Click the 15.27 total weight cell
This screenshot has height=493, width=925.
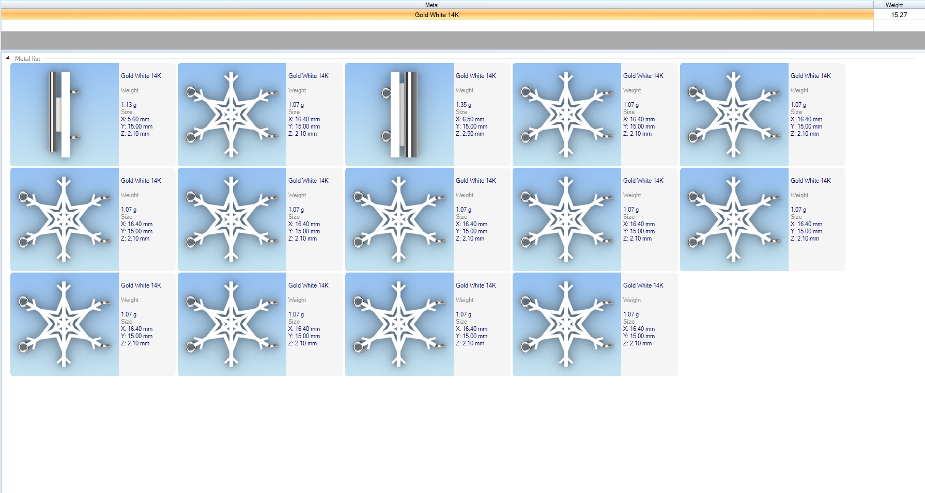pyautogui.click(x=899, y=15)
